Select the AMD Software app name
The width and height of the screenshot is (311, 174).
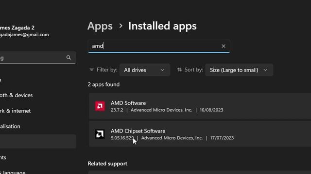128,103
